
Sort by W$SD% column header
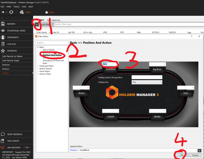(x=173, y=32)
